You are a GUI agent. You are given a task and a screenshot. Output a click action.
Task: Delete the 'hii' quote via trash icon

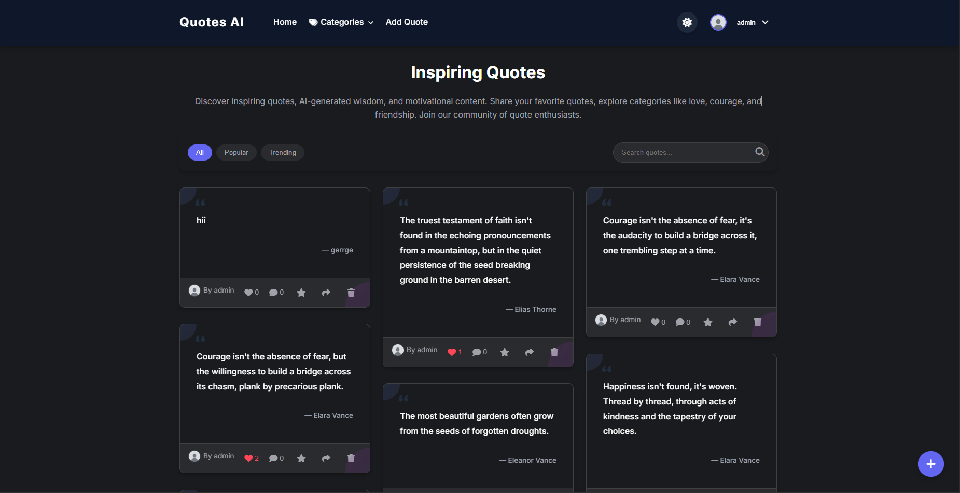[x=351, y=293]
